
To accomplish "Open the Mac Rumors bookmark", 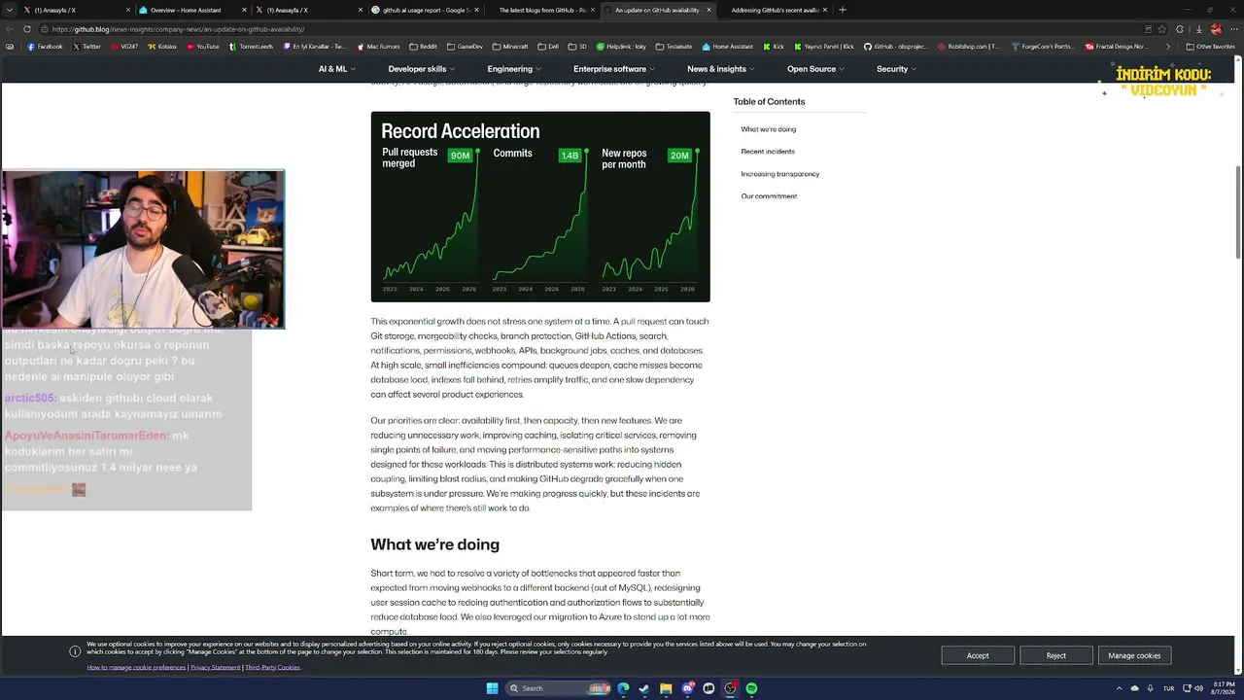I will [x=378, y=47].
